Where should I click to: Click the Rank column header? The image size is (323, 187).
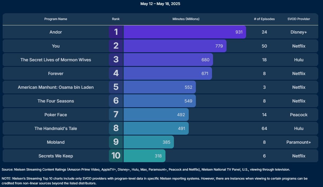[116, 19]
